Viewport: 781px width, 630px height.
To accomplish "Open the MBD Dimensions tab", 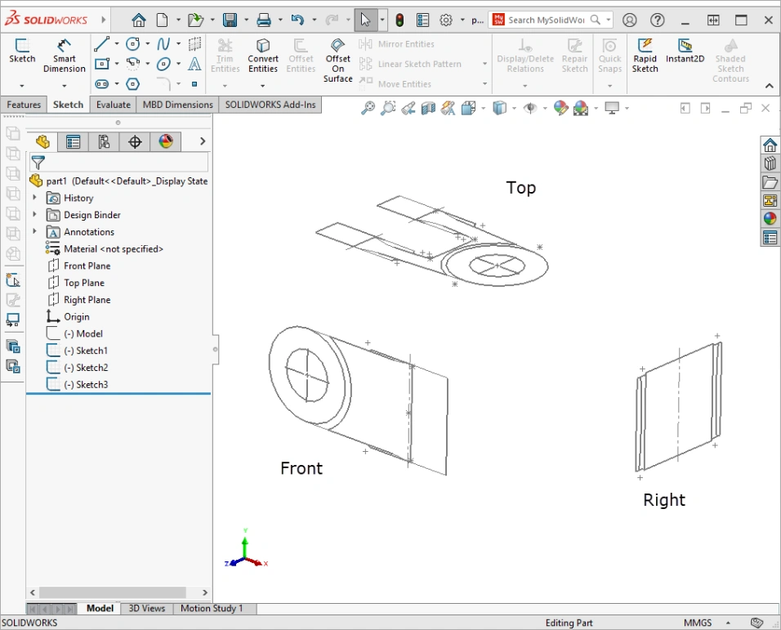I will coord(177,105).
